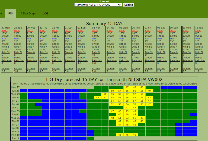
Task: Open the LOG tab
Action: click(45, 13)
